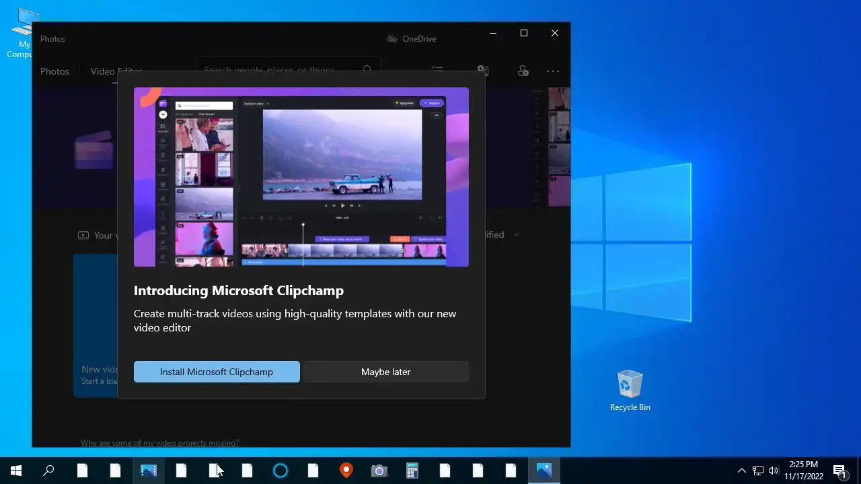Viewport: 861px width, 484px height.
Task: Open Maps red pin icon in taskbar
Action: pos(346,471)
